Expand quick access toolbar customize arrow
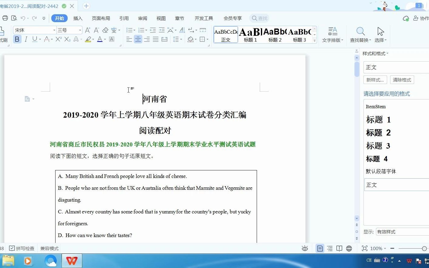The width and height of the screenshot is (429, 268). 44,18
